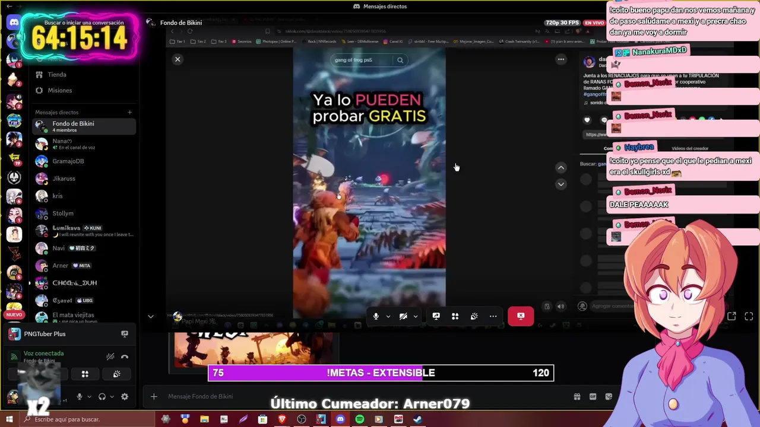Click share screen icon in call bar
Image resolution: width=760 pixels, height=427 pixels.
tap(436, 317)
